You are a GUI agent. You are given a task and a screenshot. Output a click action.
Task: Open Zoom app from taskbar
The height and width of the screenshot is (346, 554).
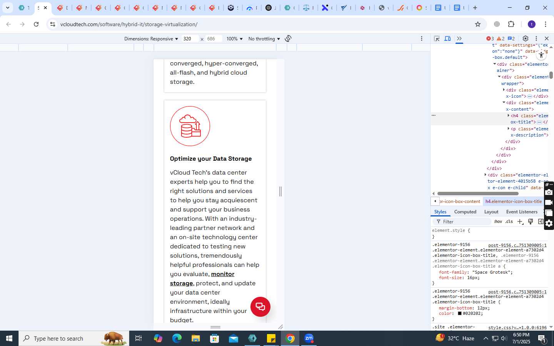coord(309,338)
